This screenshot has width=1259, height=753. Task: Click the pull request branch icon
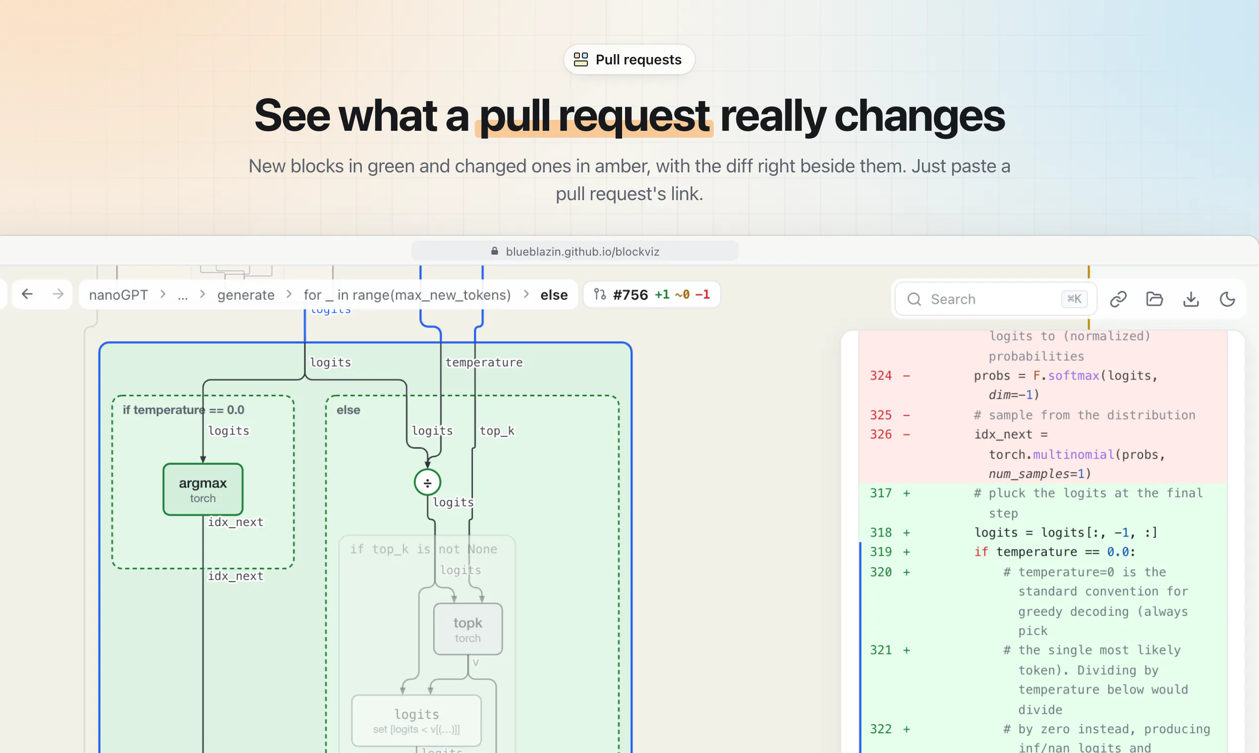point(600,294)
